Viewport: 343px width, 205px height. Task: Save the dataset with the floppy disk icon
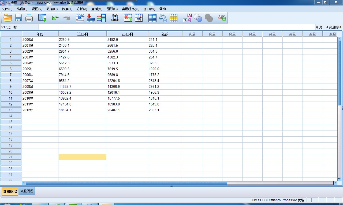[x=18, y=18]
